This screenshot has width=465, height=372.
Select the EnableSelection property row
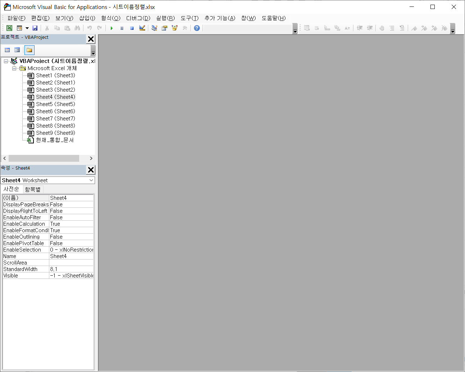(48, 250)
